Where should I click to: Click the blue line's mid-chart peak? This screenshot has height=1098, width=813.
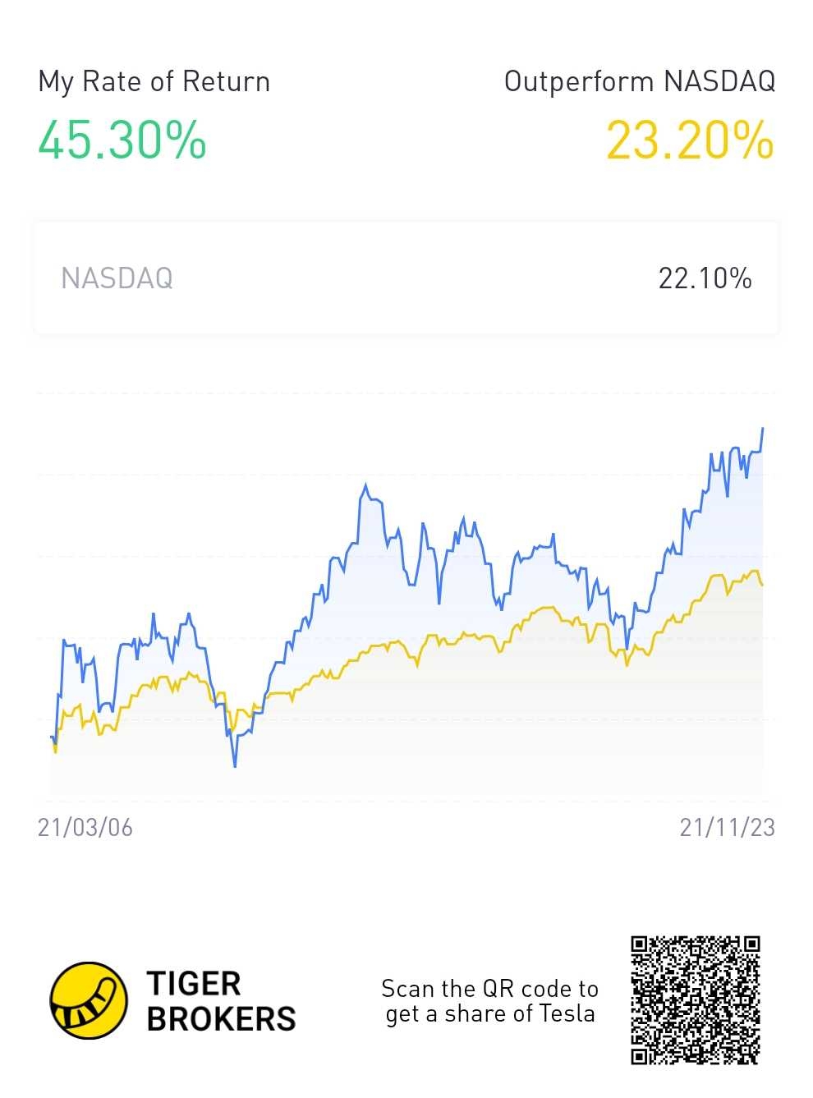[365, 485]
